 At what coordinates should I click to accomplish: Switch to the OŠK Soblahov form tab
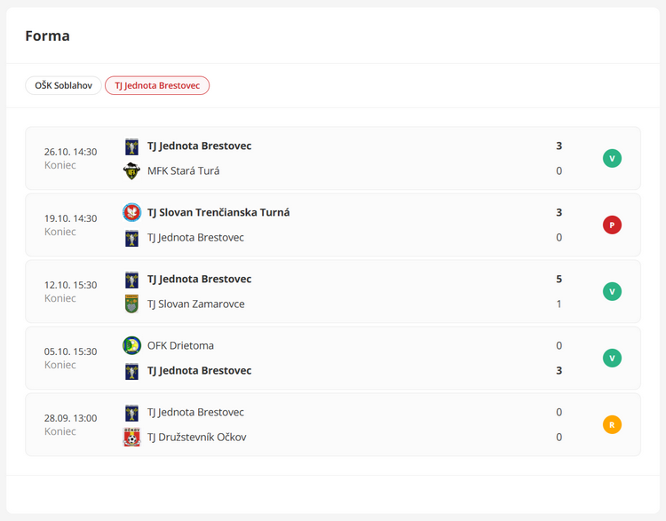[63, 86]
